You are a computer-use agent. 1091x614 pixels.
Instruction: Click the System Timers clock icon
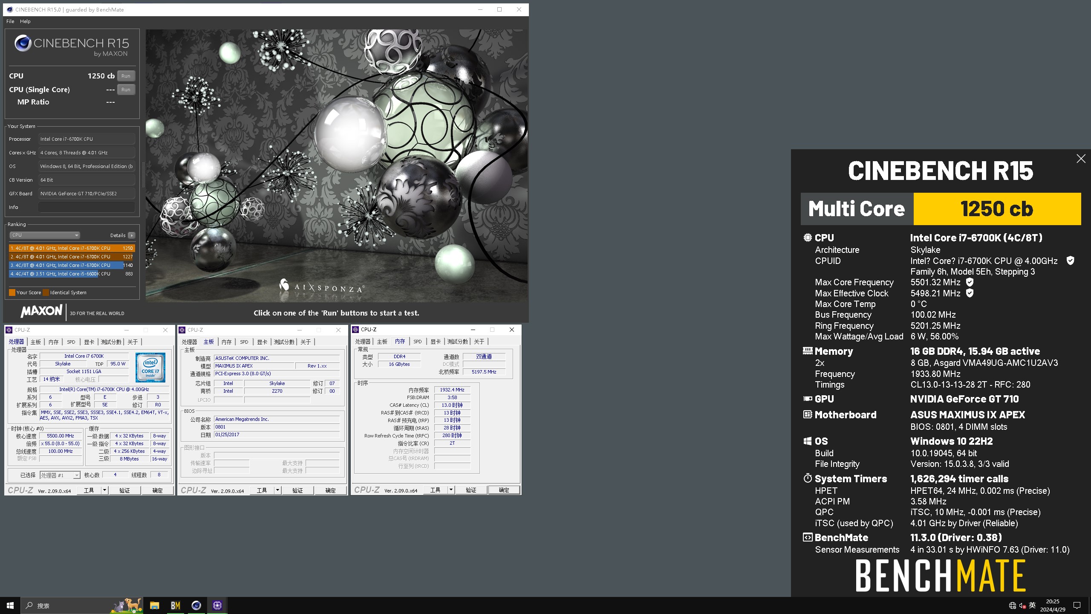pyautogui.click(x=808, y=478)
